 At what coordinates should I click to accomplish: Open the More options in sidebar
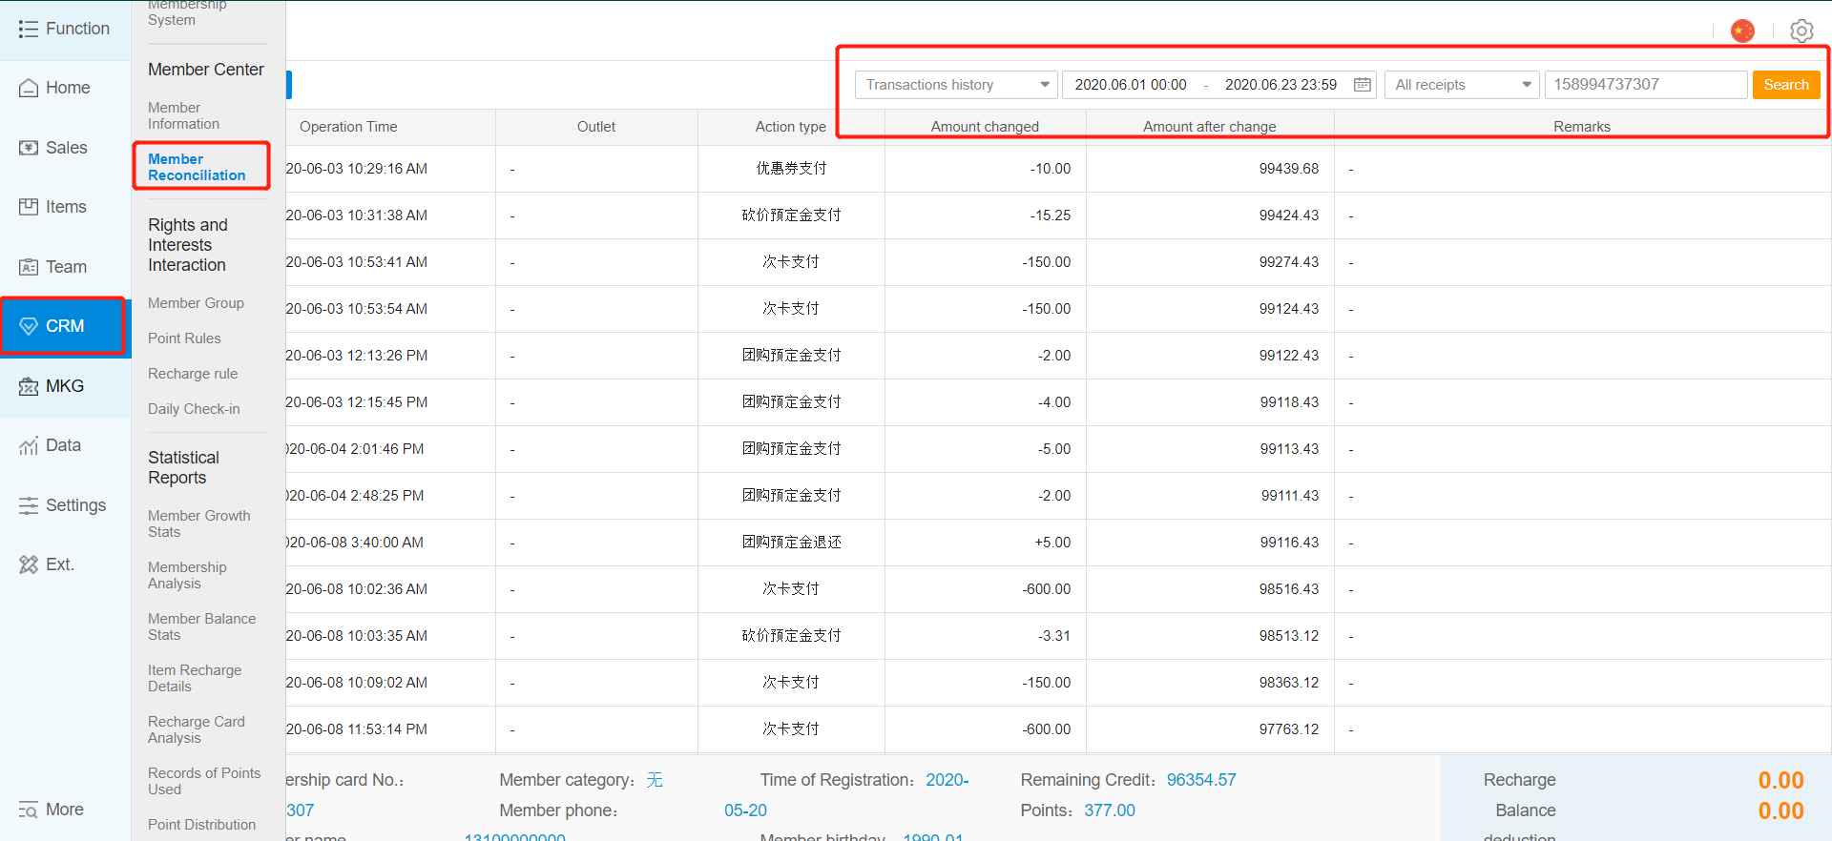coord(52,810)
